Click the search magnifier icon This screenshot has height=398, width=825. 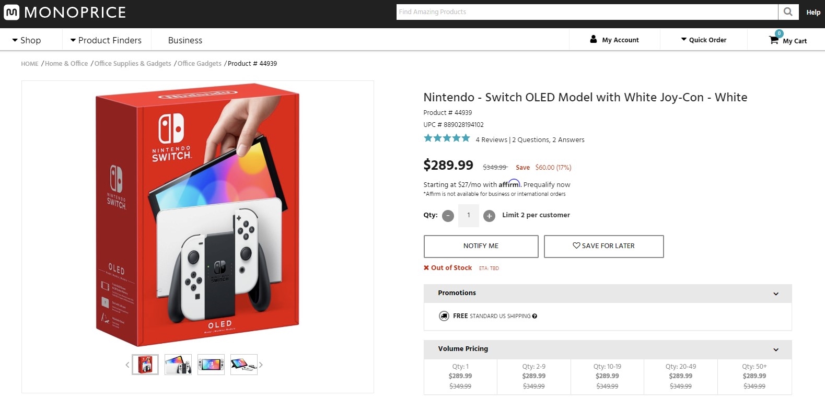[788, 11]
